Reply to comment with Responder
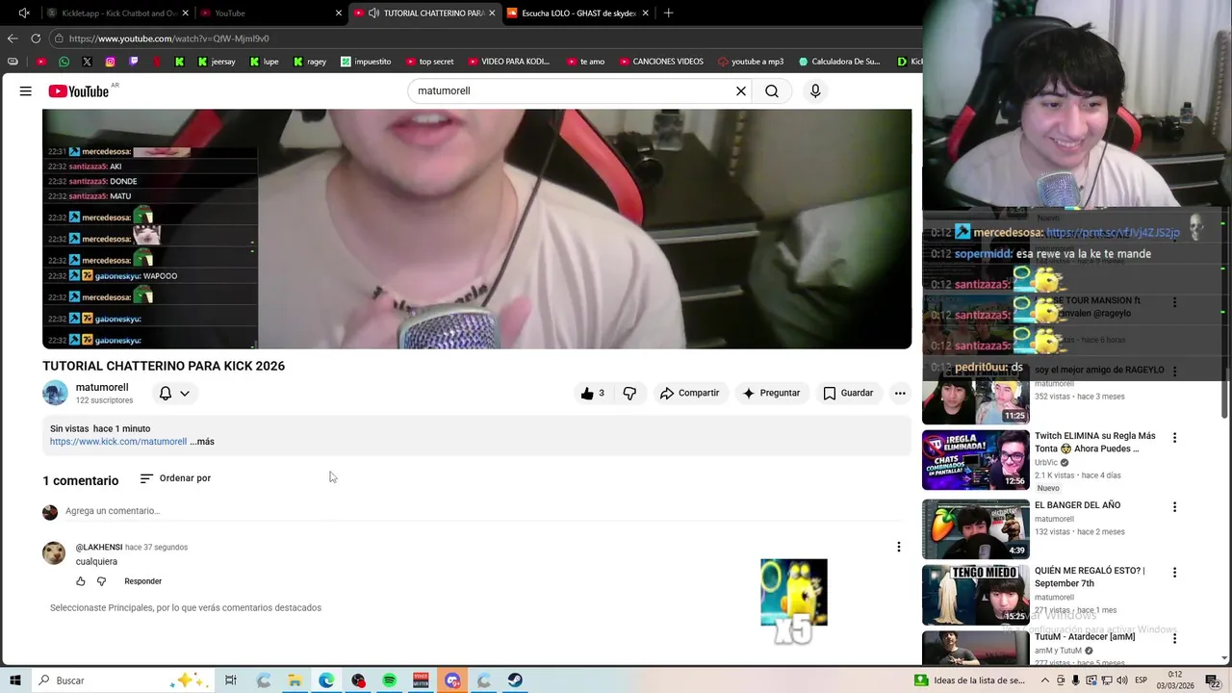 tap(142, 581)
